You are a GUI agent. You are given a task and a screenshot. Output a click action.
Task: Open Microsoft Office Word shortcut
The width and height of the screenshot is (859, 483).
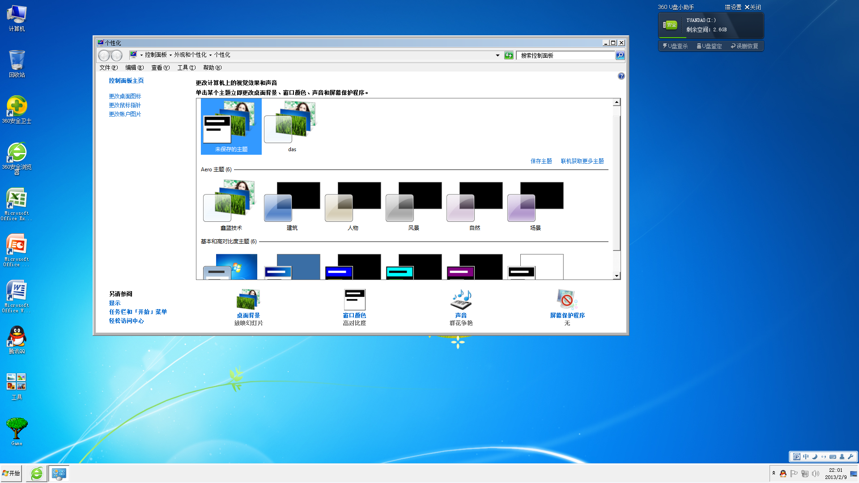(x=17, y=297)
